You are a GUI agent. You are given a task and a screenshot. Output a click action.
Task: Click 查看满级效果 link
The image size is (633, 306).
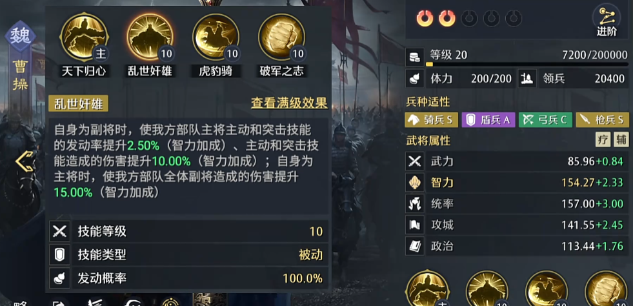coord(289,103)
